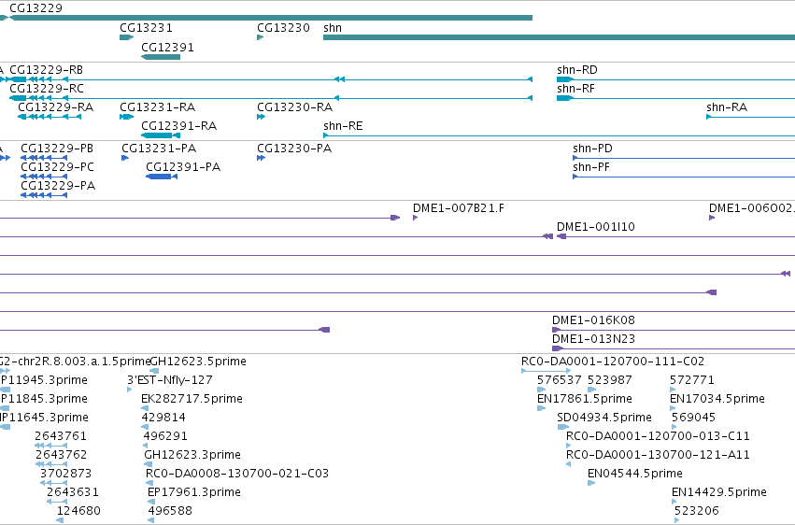The image size is (795, 525).
Task: Click the CG13230 gene arrowhead
Action: point(260,37)
